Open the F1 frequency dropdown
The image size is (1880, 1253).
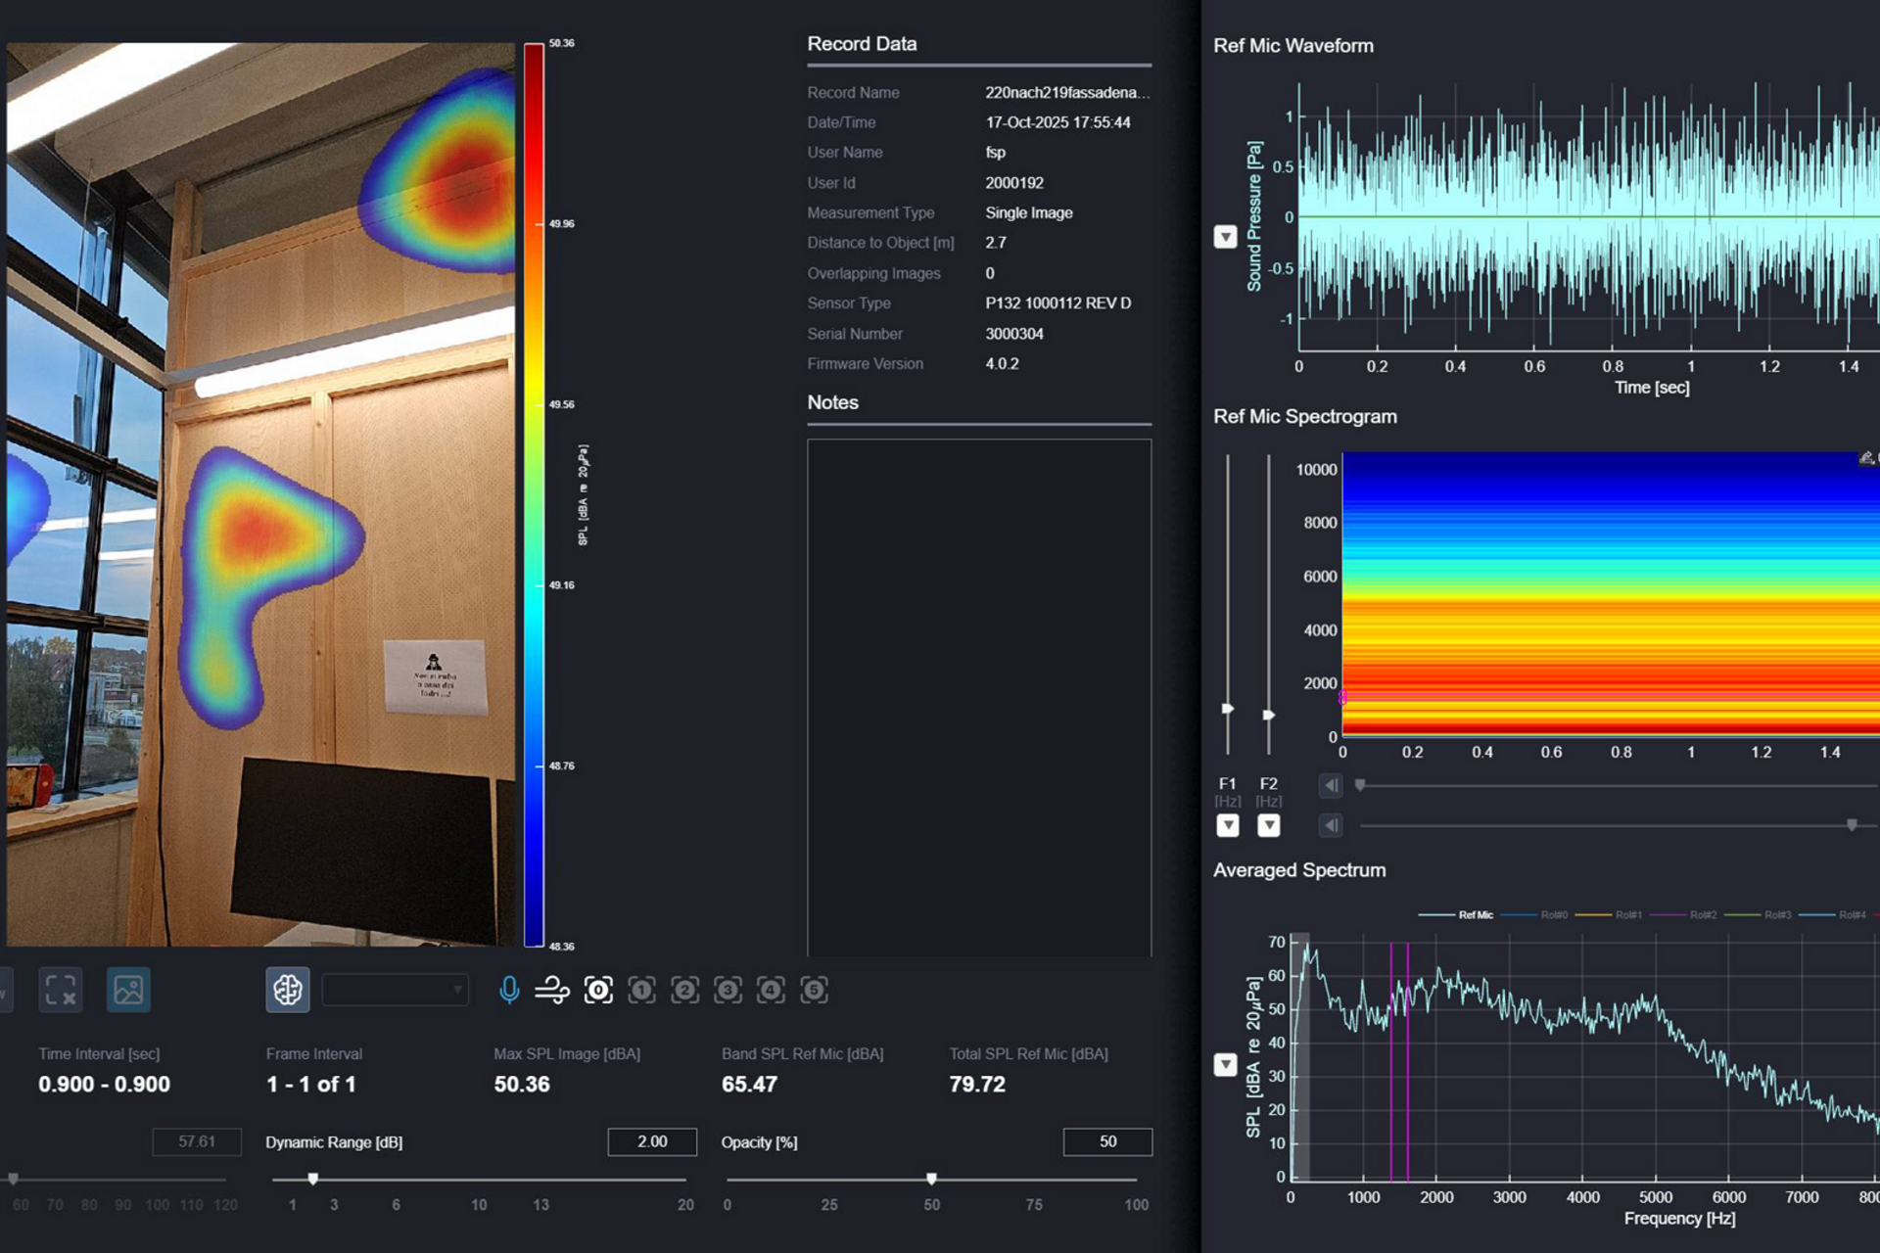(x=1227, y=825)
